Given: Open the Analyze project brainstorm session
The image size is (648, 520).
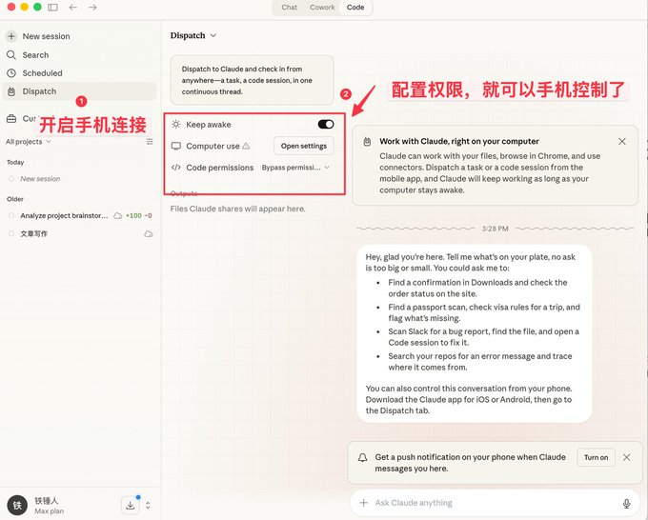Looking at the screenshot, I should pyautogui.click(x=64, y=215).
